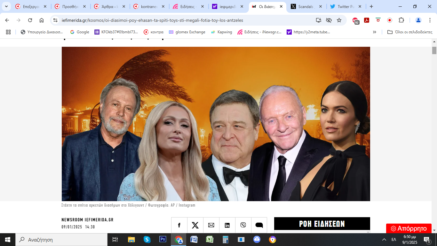Share the article via email

tap(211, 225)
